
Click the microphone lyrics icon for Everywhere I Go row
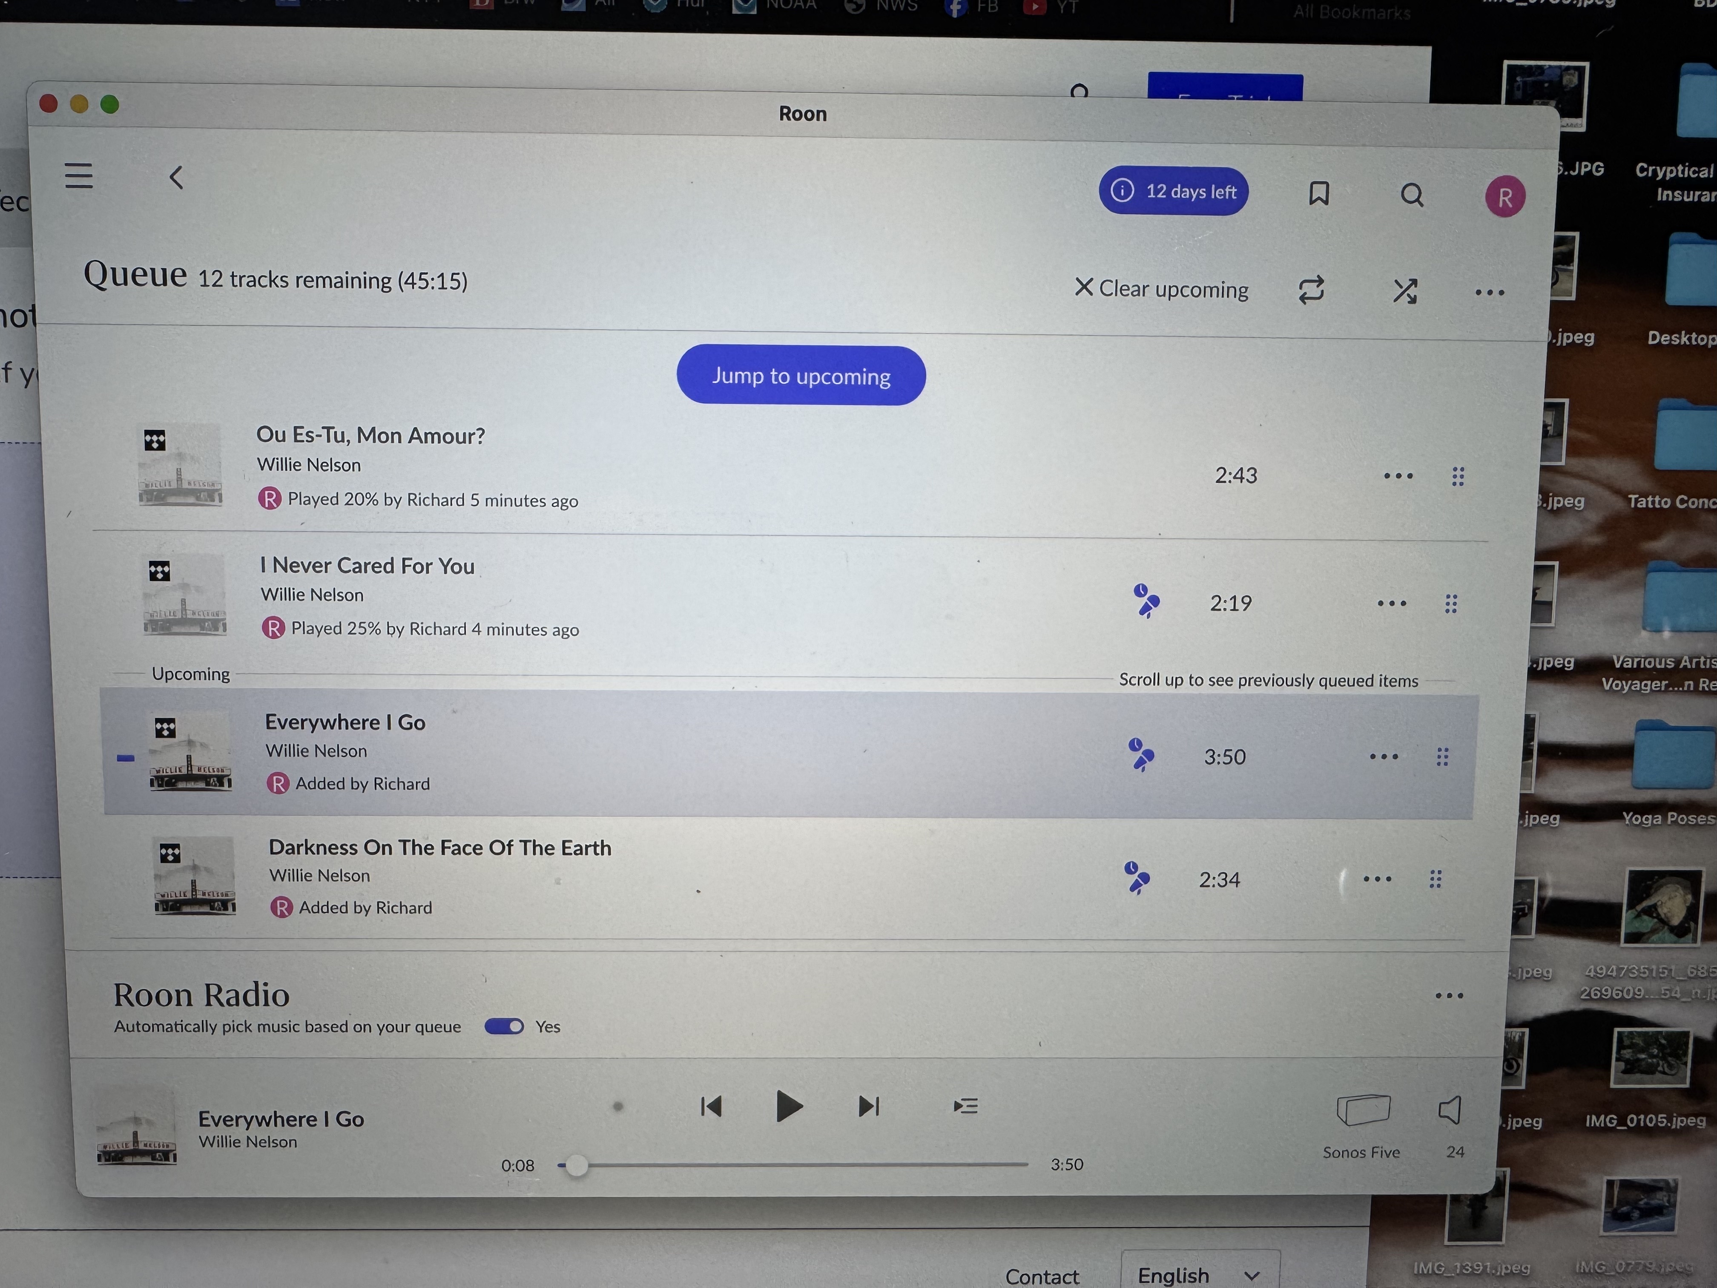coord(1140,755)
